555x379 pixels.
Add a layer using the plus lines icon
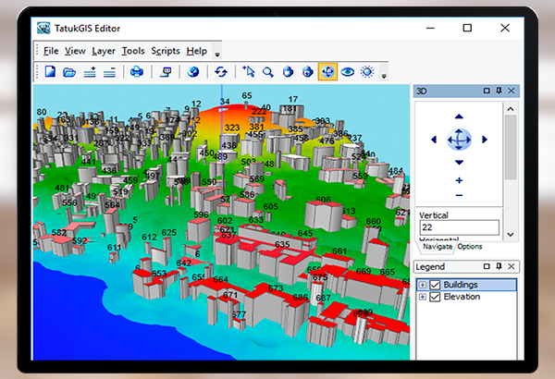(90, 72)
